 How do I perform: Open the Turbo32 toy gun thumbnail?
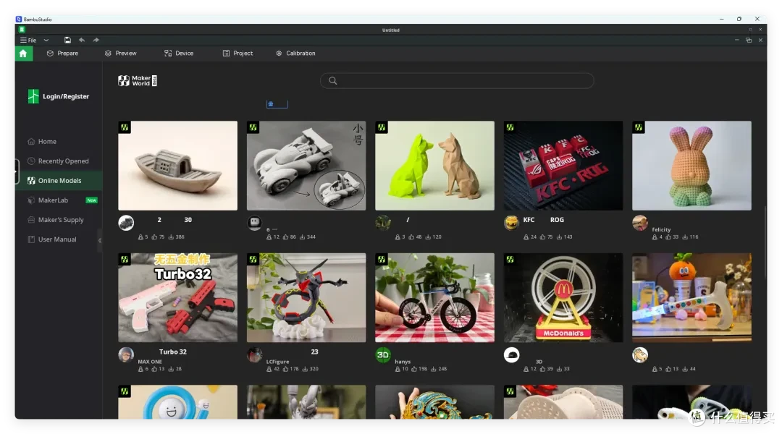pyautogui.click(x=177, y=297)
